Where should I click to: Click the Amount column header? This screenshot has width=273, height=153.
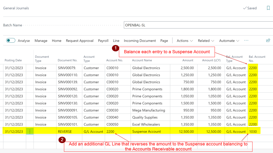[x=188, y=60]
